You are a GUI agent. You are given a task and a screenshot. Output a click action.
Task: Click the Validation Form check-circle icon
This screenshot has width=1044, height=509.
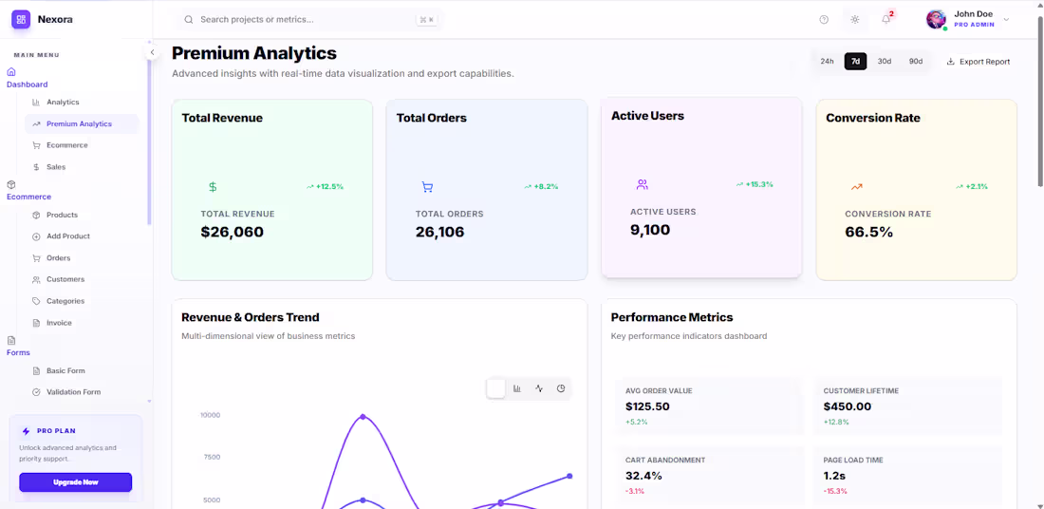click(36, 392)
